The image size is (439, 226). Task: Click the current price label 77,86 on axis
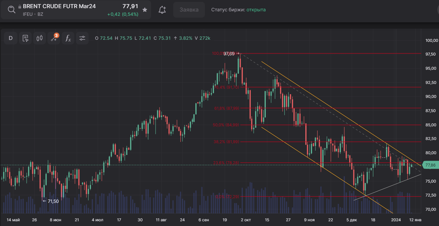coord(430,165)
